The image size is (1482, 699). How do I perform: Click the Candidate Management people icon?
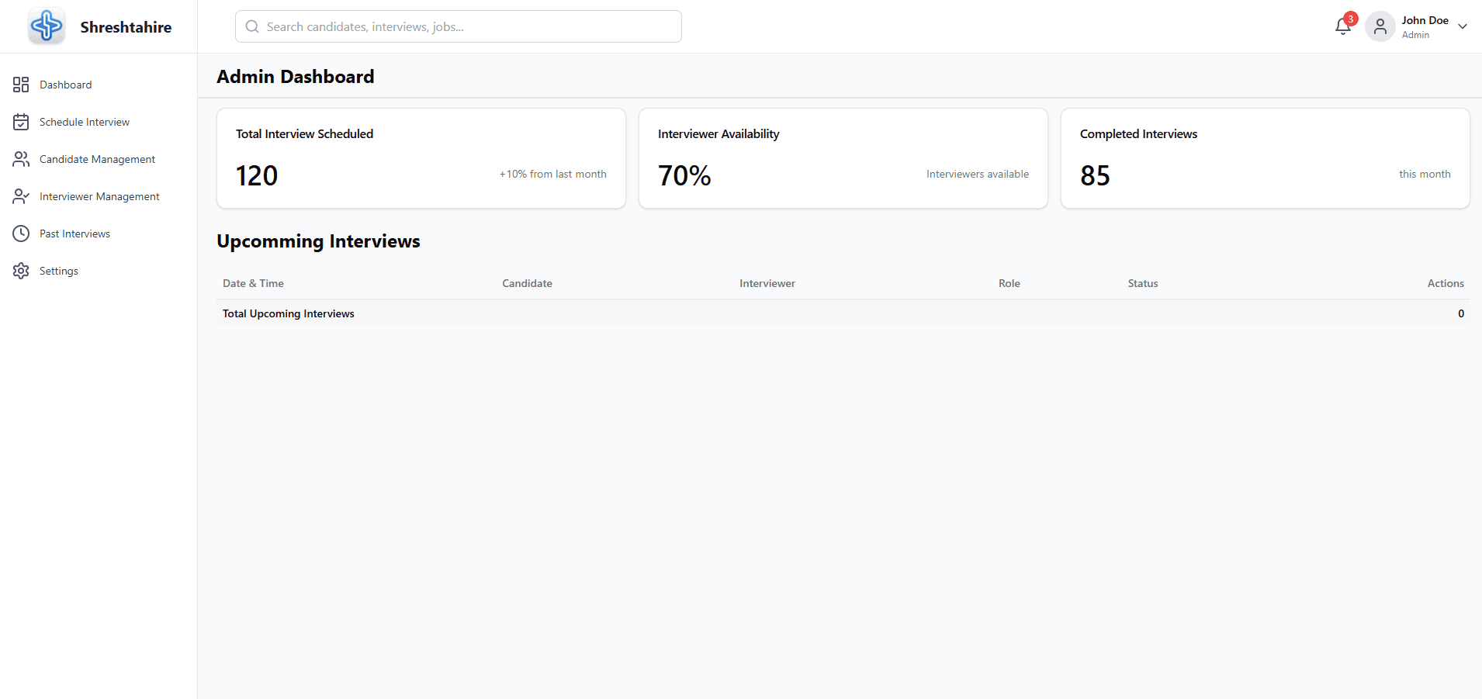coord(21,159)
